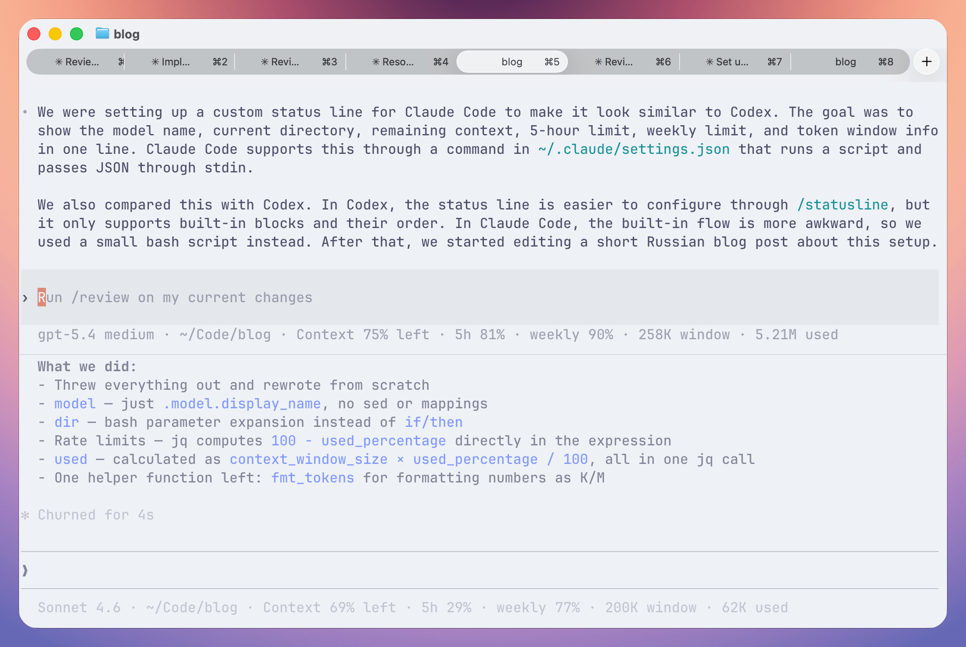Open the 'Revi...' tab labeled ⌘6
Image resolution: width=966 pixels, height=647 pixels.
point(624,62)
